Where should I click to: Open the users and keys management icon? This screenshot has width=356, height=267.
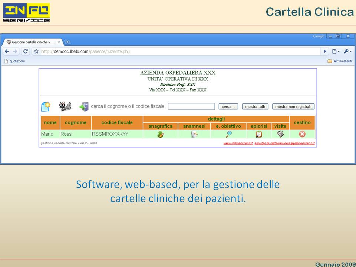65,106
